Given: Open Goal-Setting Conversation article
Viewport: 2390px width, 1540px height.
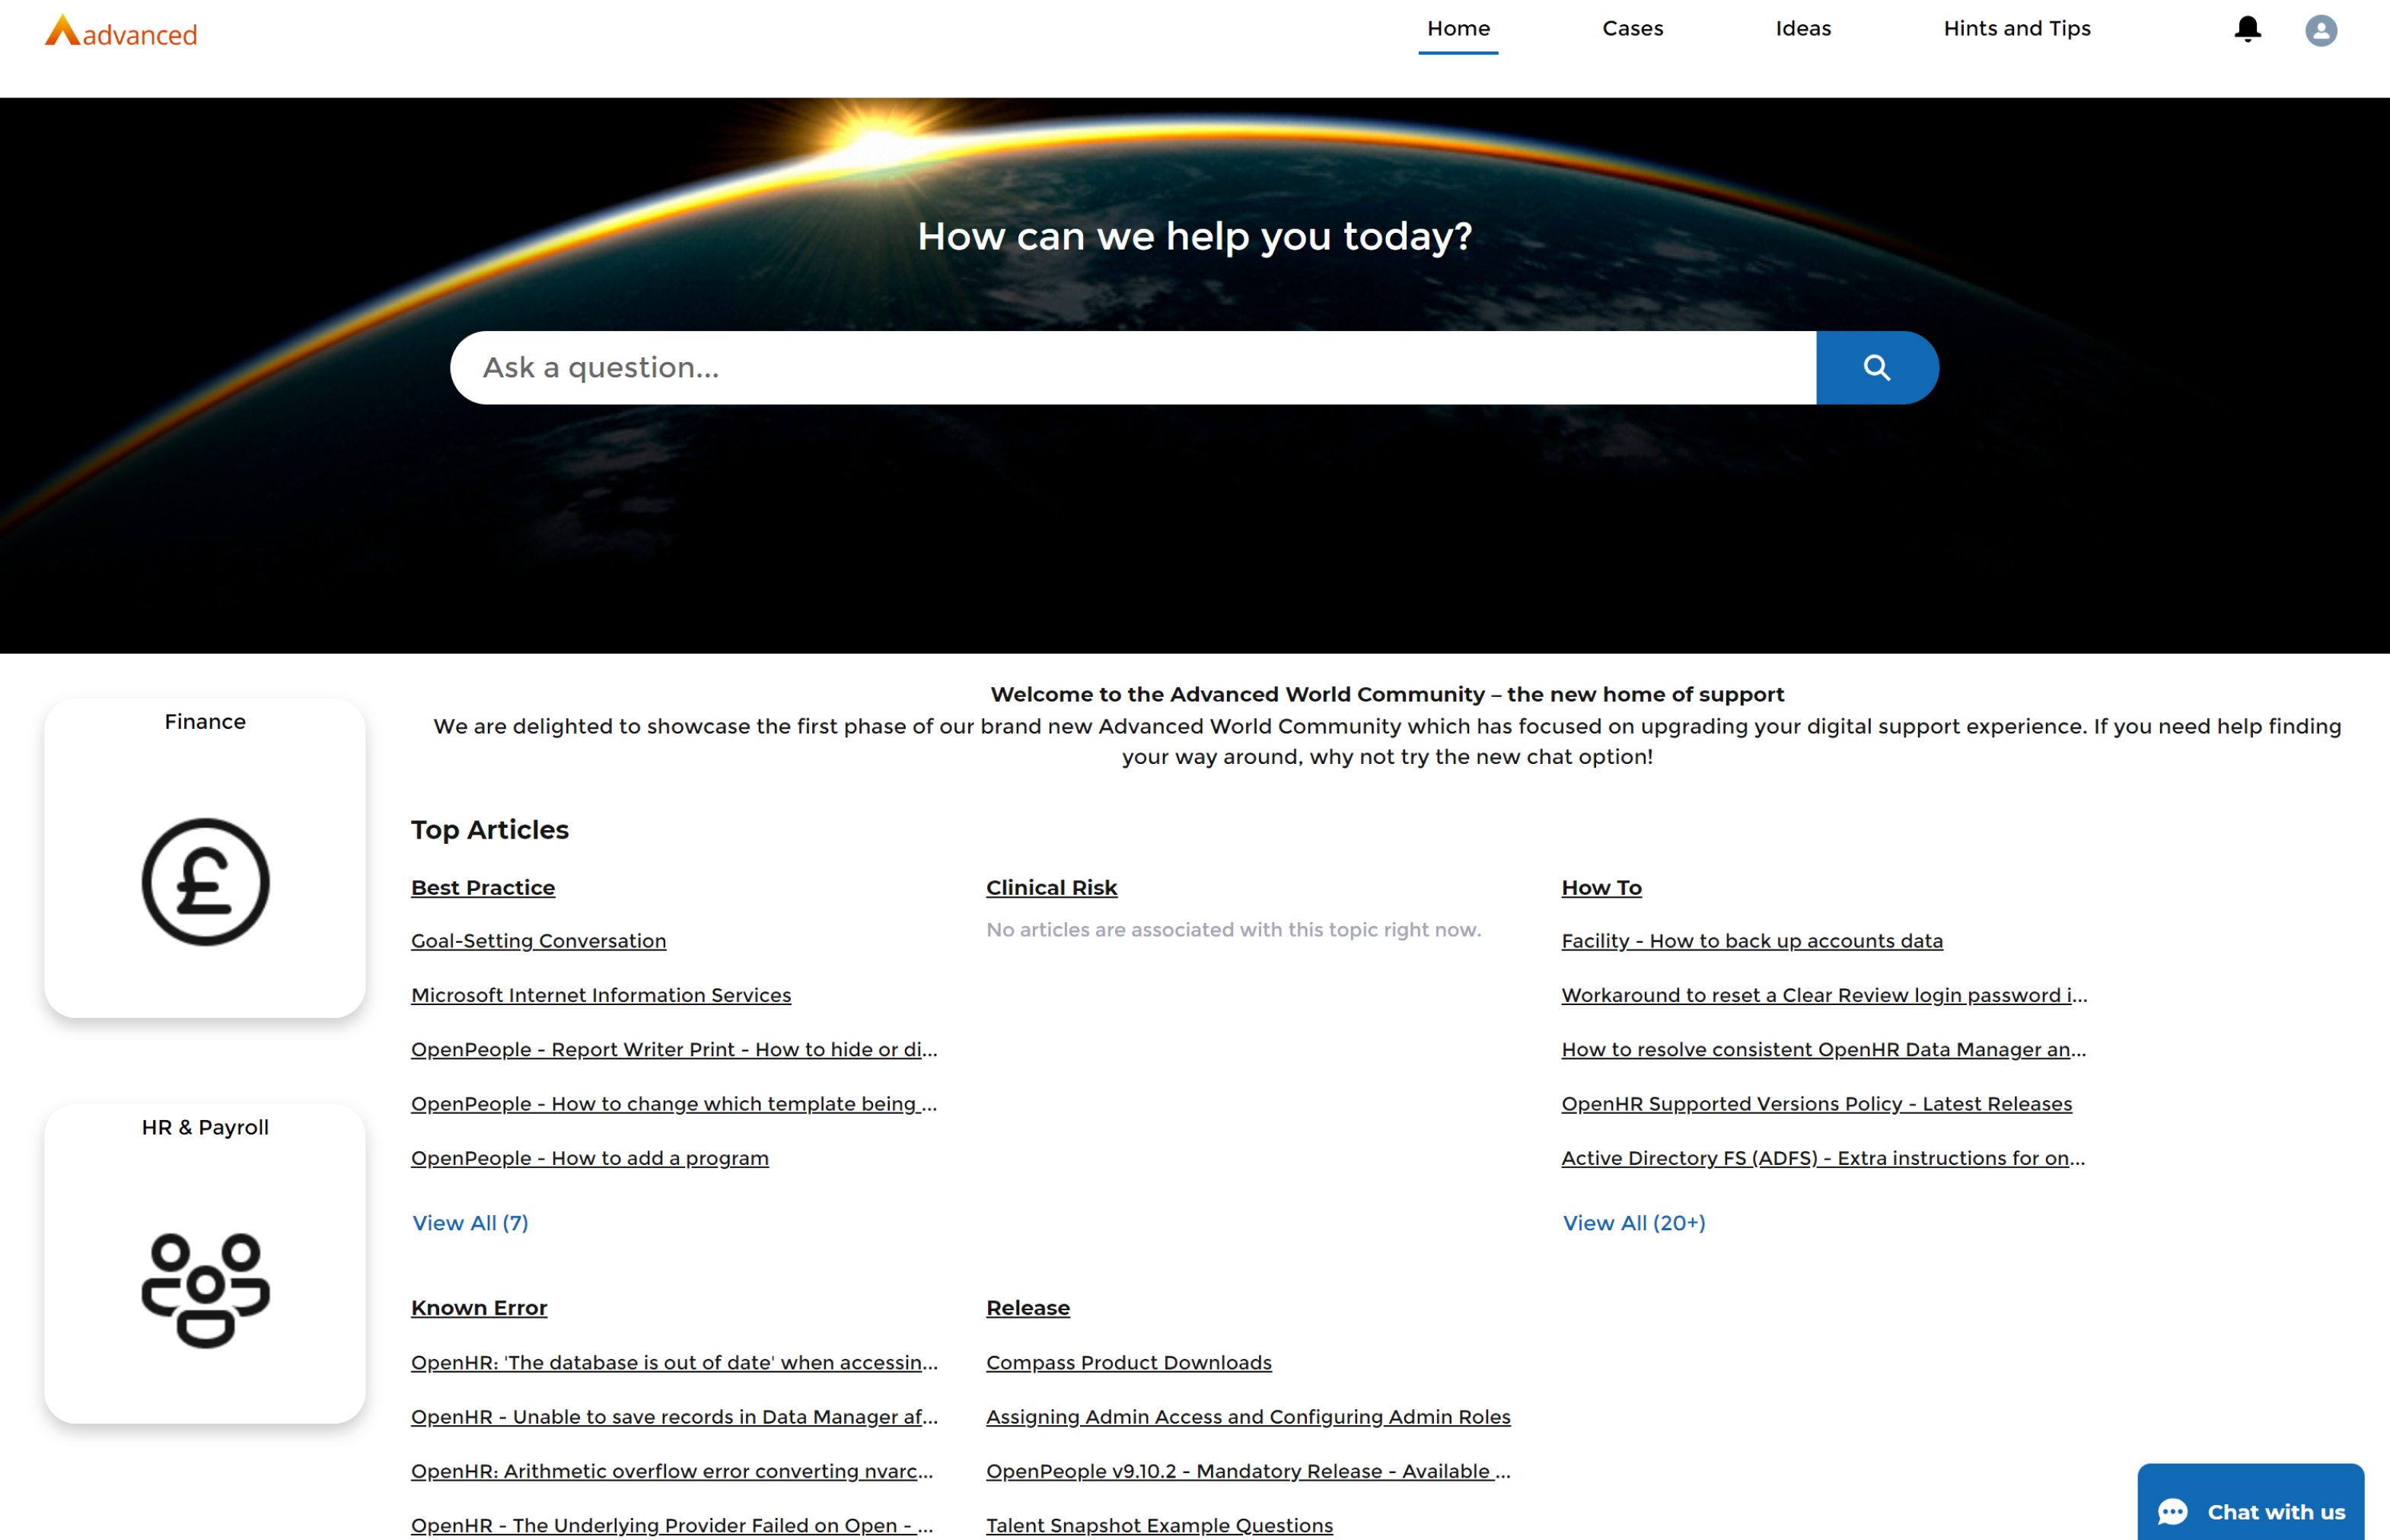Looking at the screenshot, I should [x=538, y=941].
